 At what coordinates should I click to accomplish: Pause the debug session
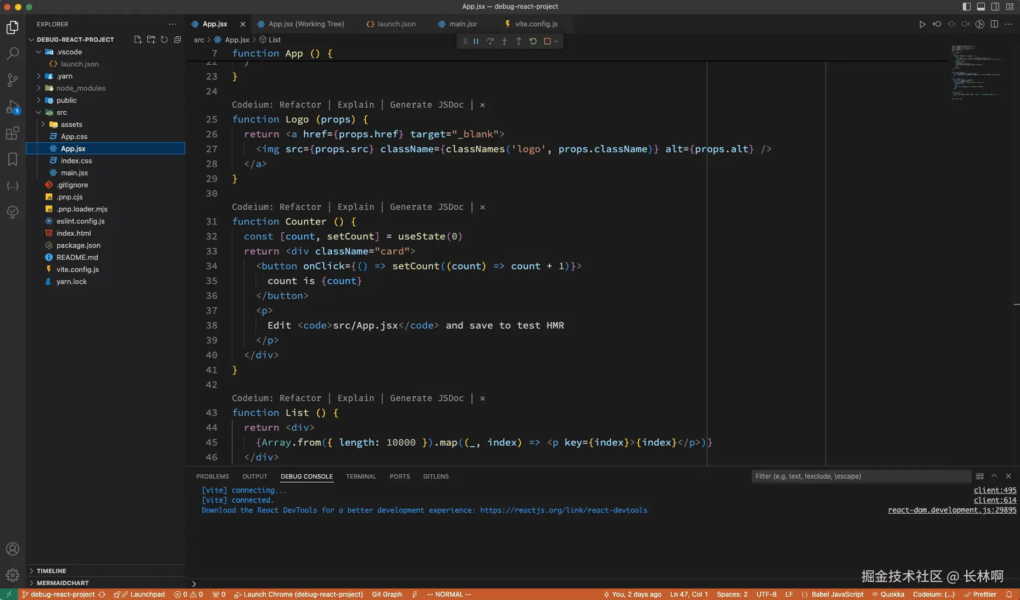tap(476, 41)
